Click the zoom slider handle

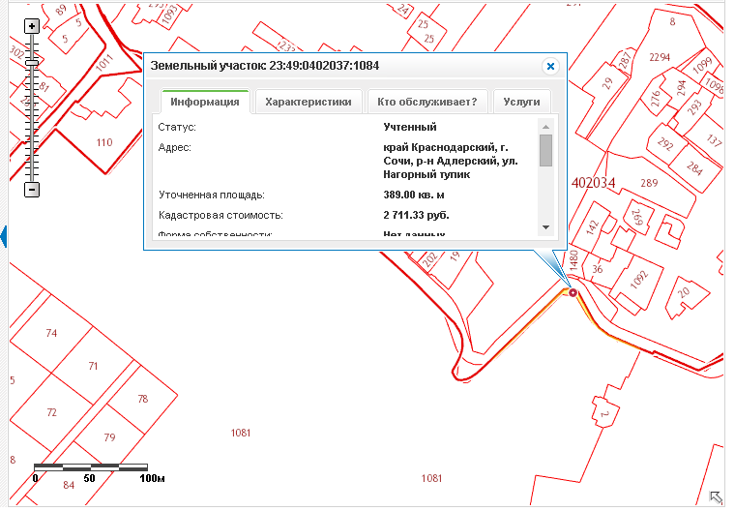click(32, 62)
